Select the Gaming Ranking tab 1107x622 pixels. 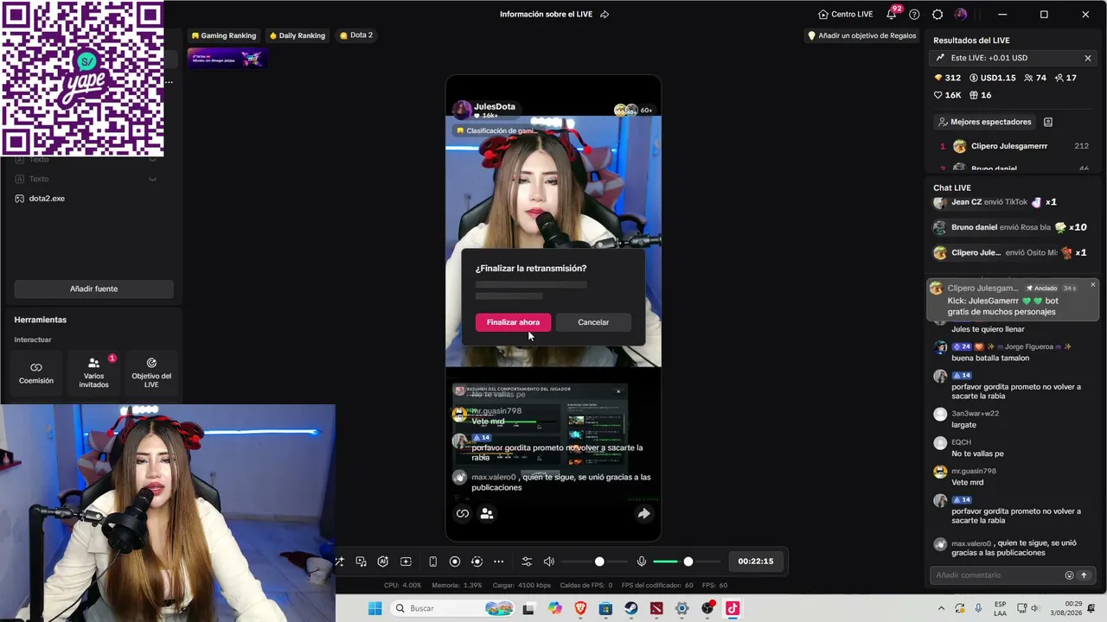pyautogui.click(x=224, y=35)
